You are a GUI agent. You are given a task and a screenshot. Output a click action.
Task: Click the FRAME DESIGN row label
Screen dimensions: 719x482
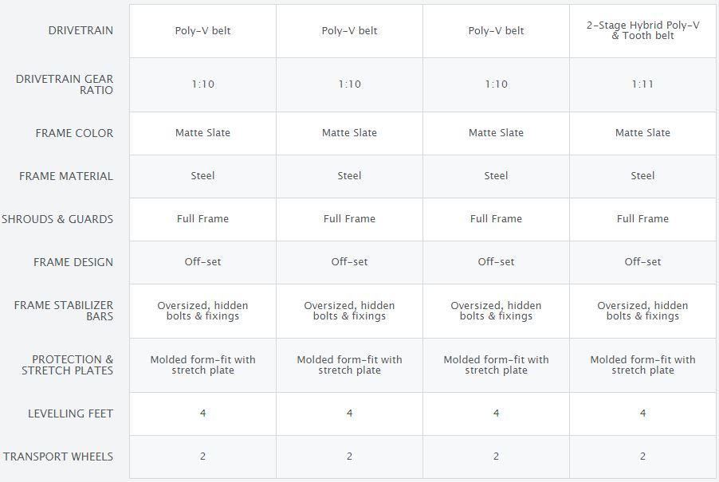[73, 263]
